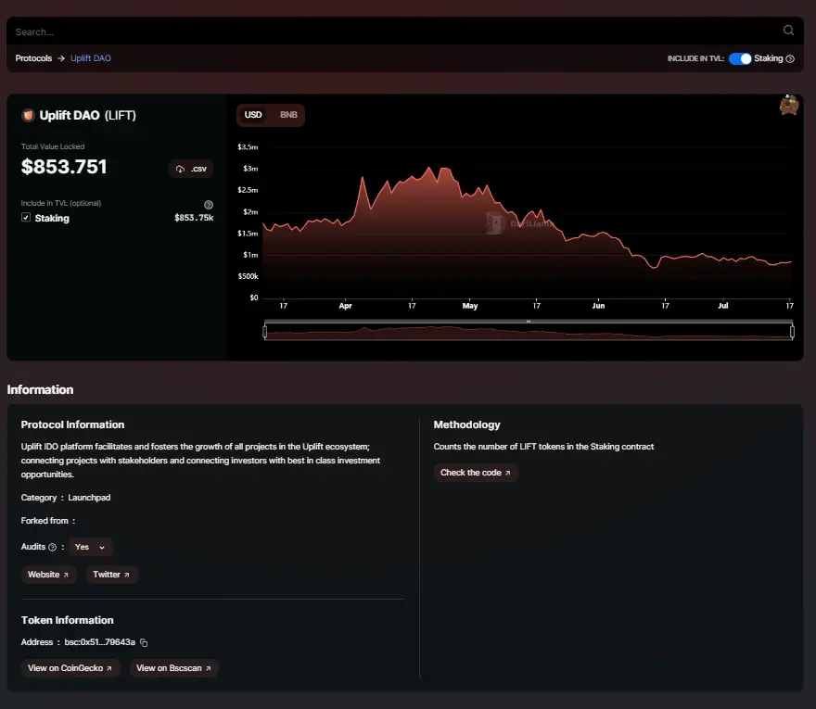The height and width of the screenshot is (709, 816).
Task: Click the Token Information heading
Action: pyautogui.click(x=67, y=620)
